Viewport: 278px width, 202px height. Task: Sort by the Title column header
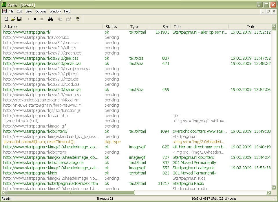pyautogui.click(x=200, y=27)
